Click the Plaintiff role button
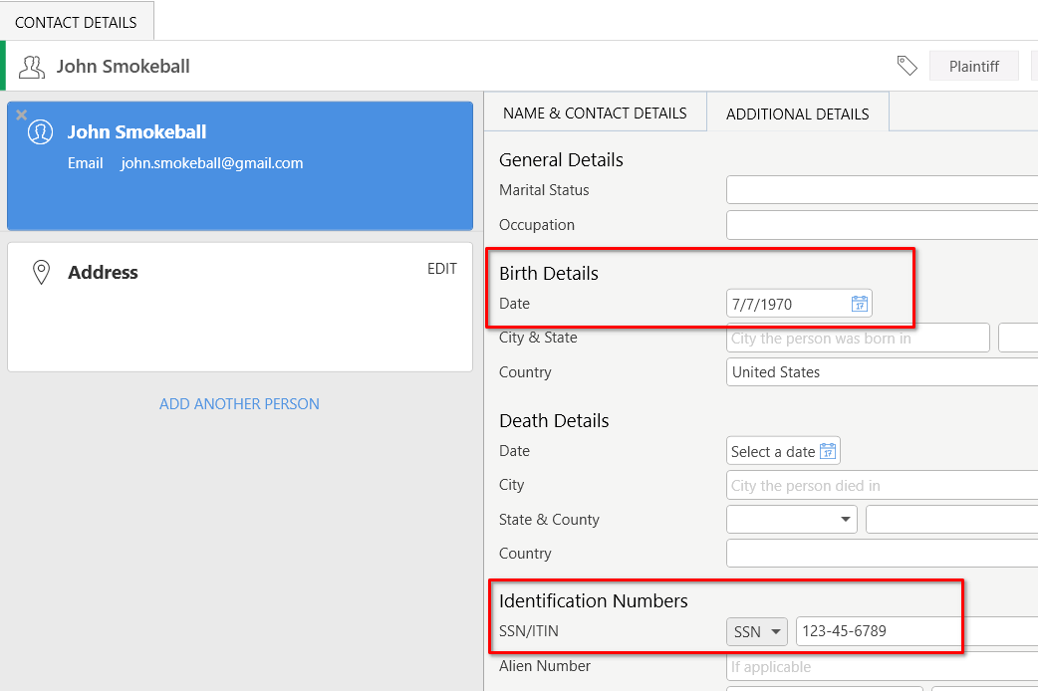 [x=973, y=67]
